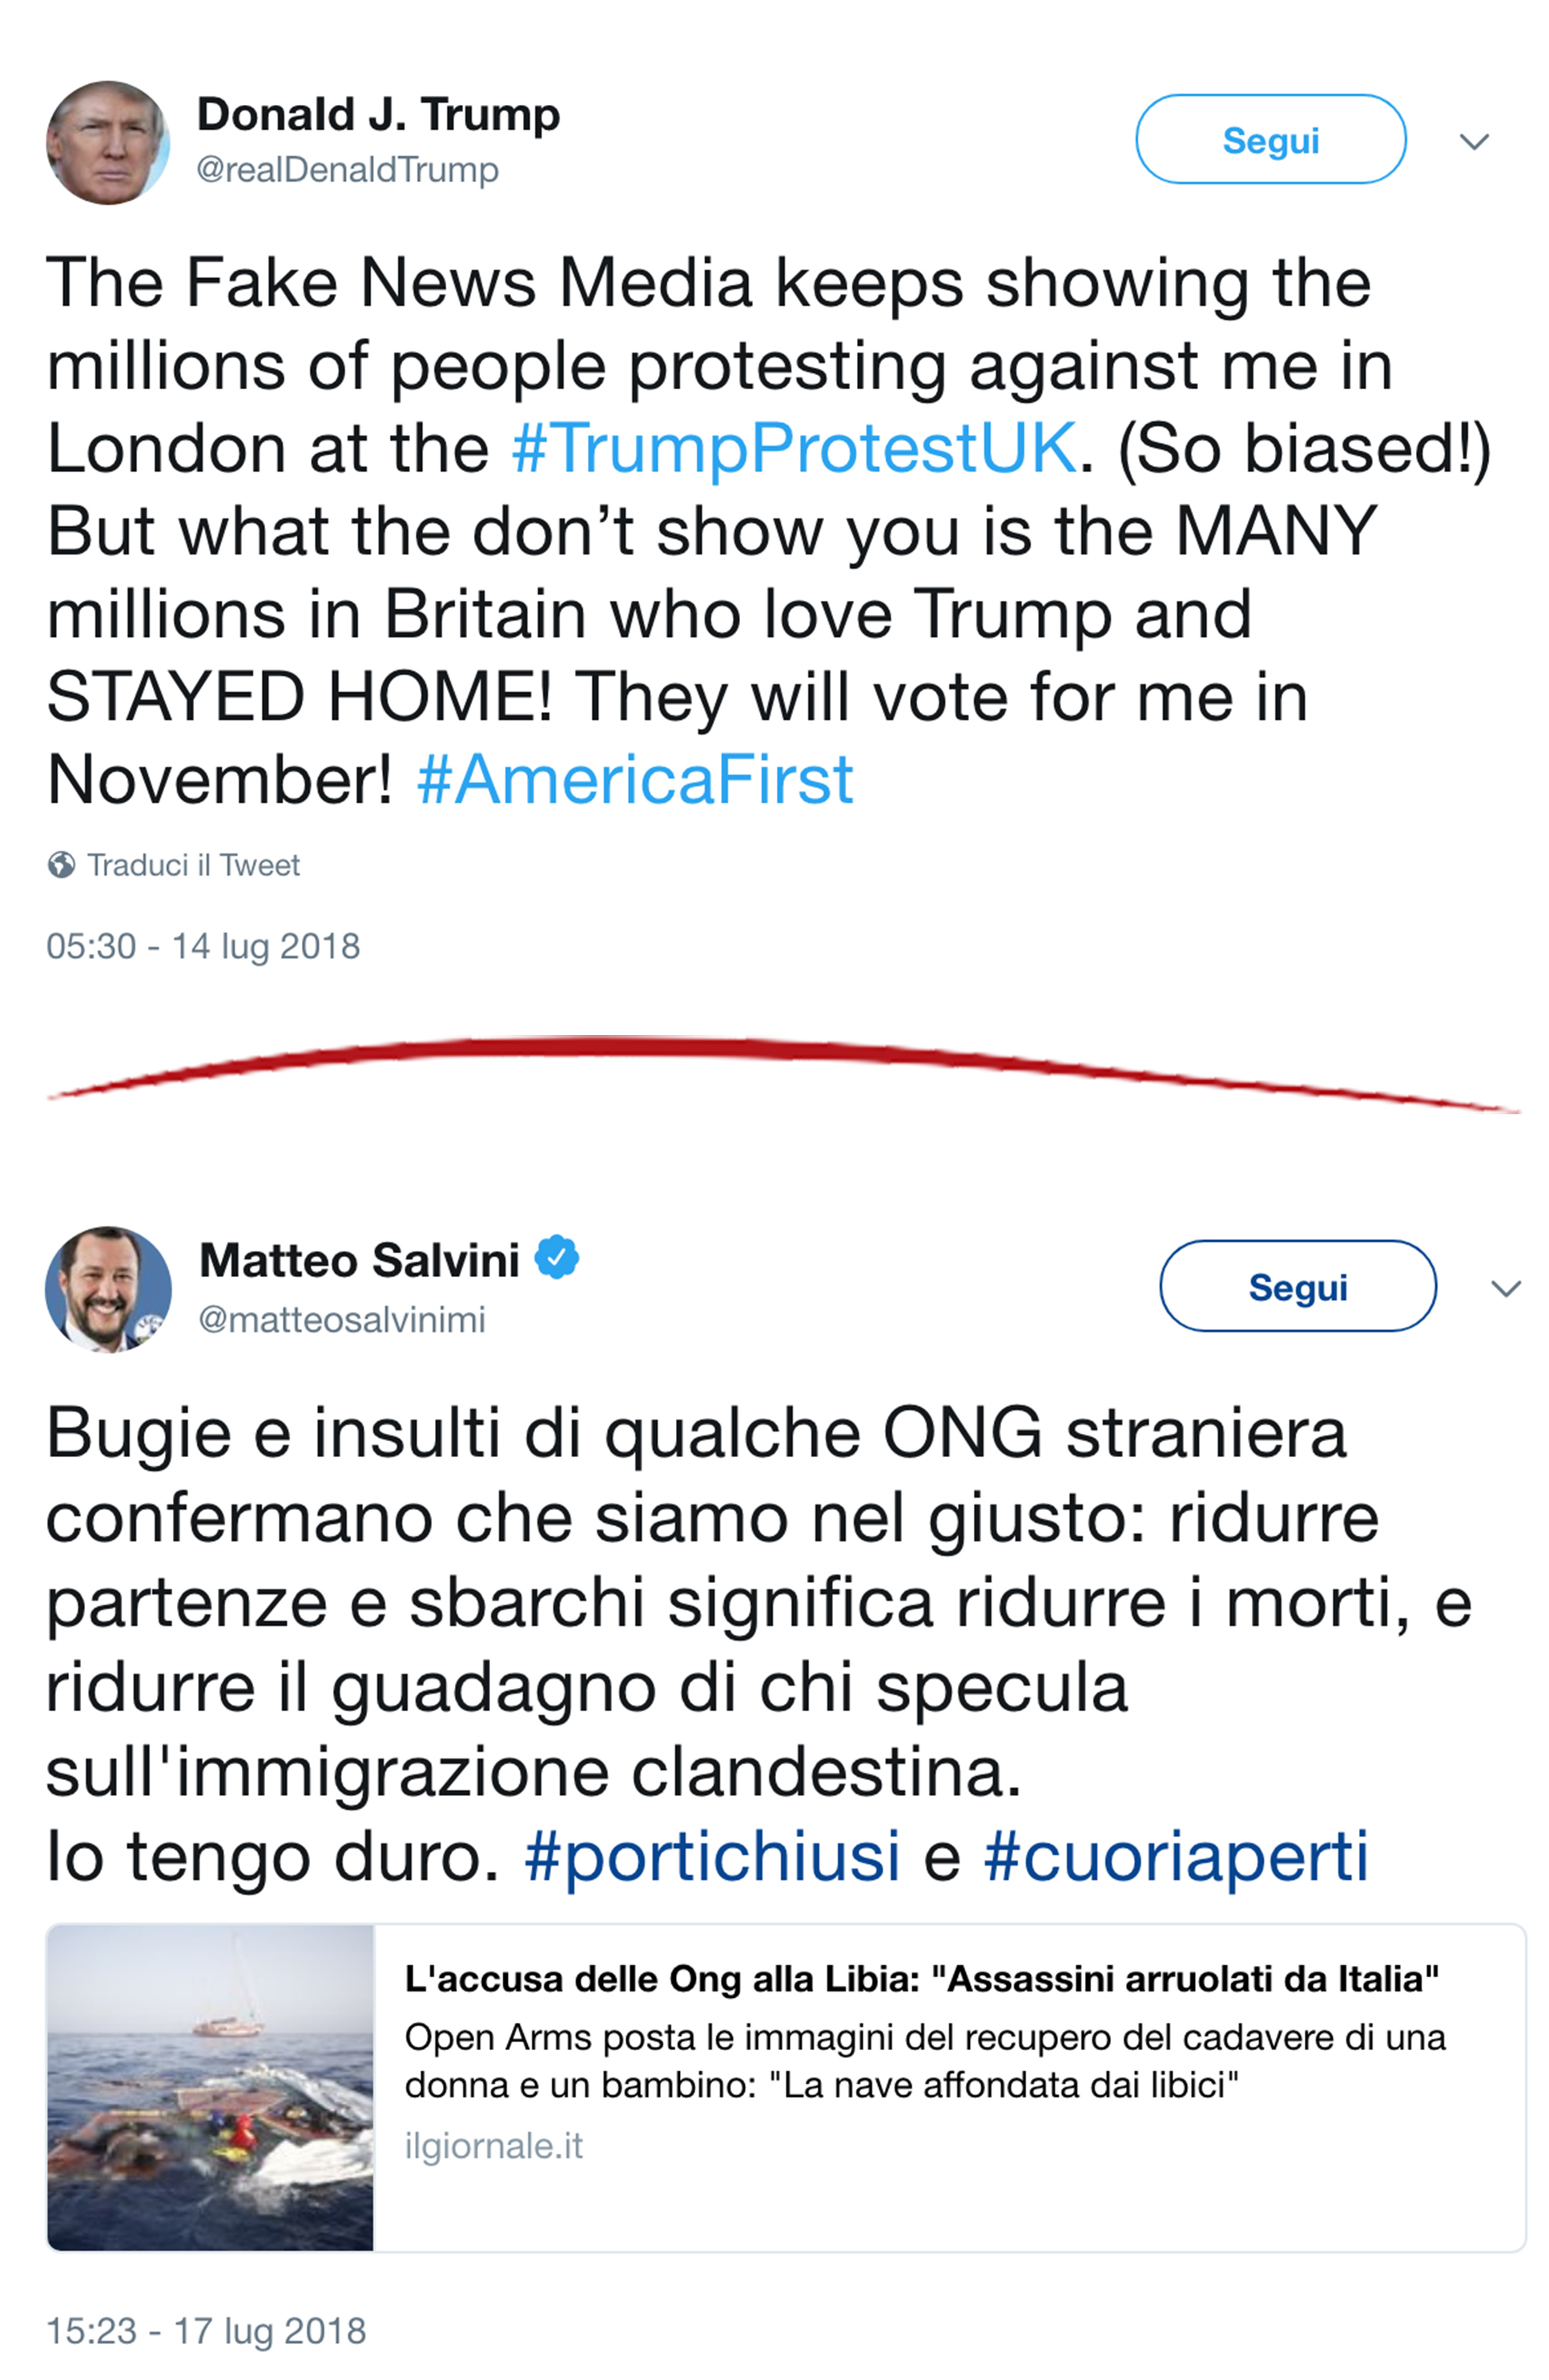Follow Donald J. Trump with Segui button
The height and width of the screenshot is (2380, 1549).
(x=1270, y=139)
